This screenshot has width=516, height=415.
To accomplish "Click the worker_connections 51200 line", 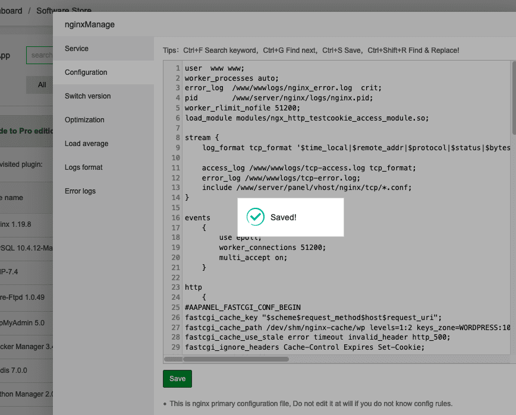I will click(272, 248).
